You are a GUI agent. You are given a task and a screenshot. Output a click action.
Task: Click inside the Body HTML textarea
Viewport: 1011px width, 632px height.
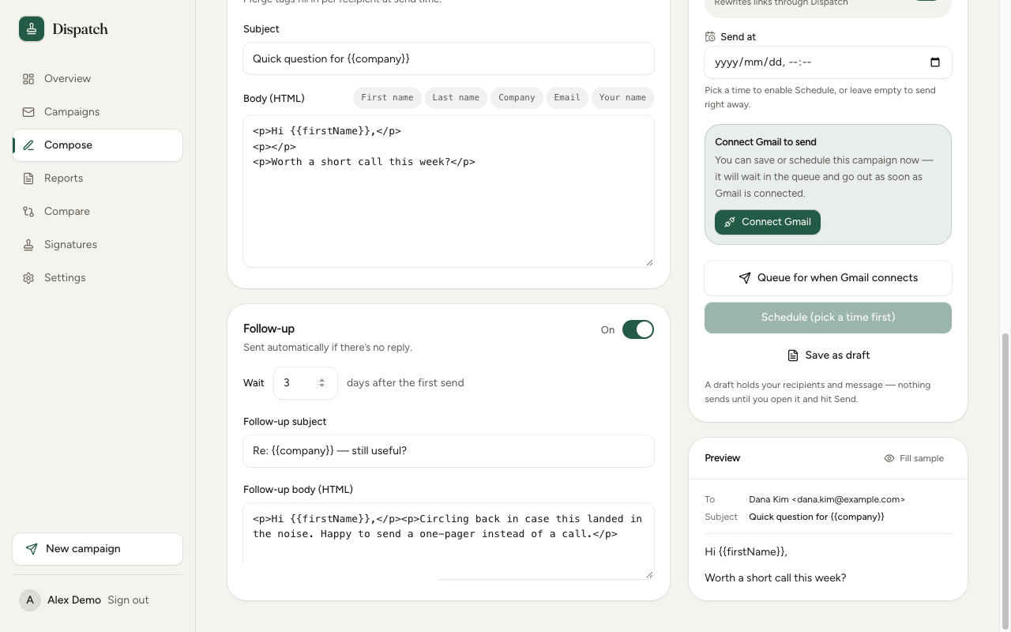coord(449,191)
